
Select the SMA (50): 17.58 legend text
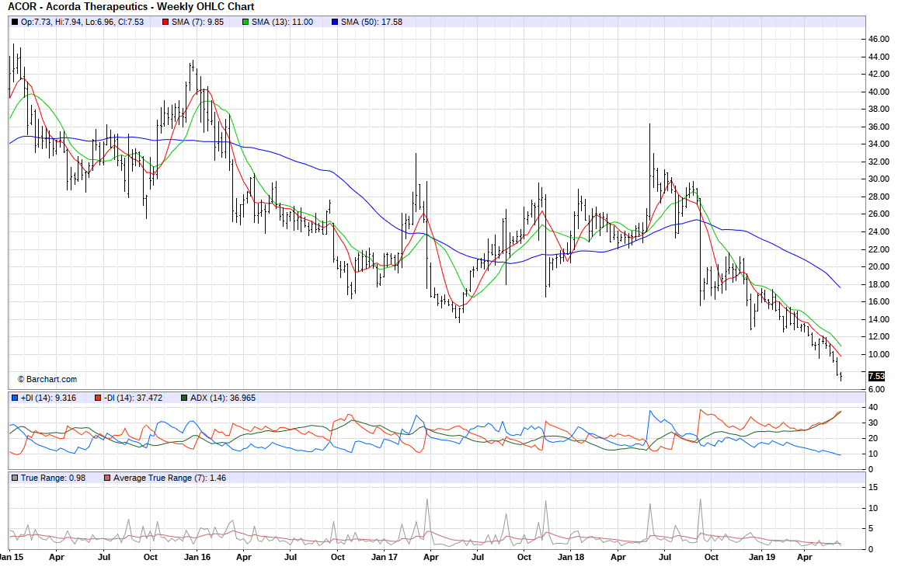click(x=371, y=22)
